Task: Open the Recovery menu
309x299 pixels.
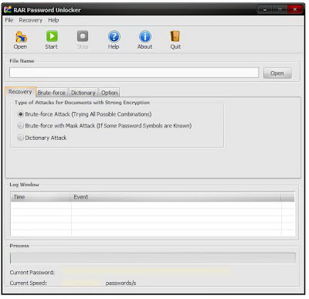Action: [31, 20]
